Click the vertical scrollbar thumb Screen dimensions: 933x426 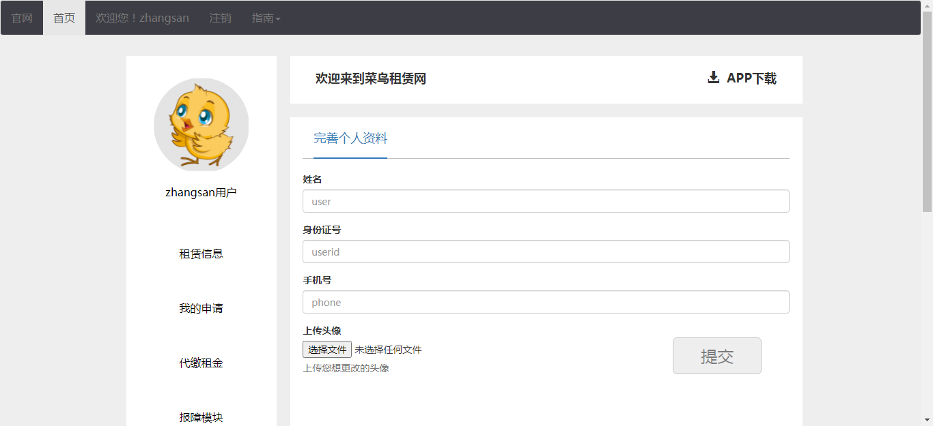click(x=927, y=112)
